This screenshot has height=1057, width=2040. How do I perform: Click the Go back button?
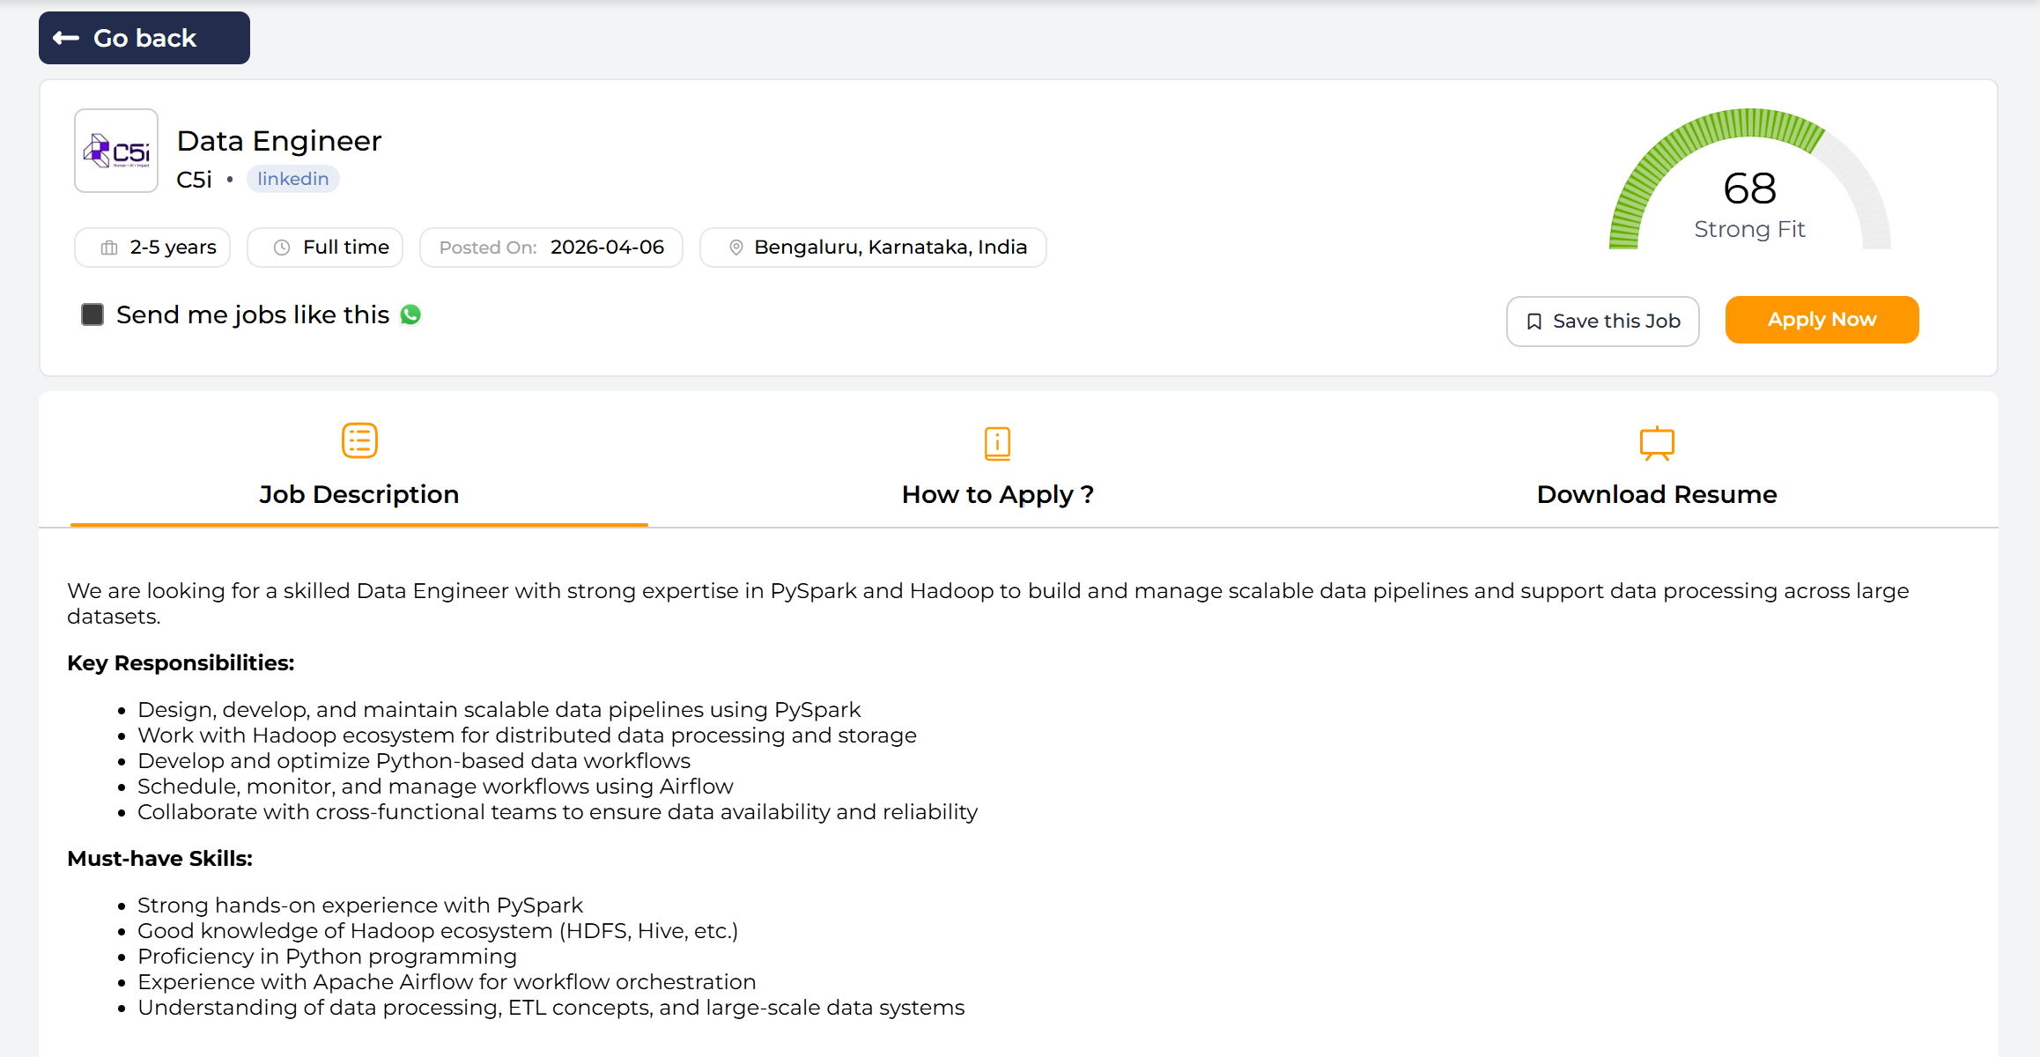pos(144,38)
